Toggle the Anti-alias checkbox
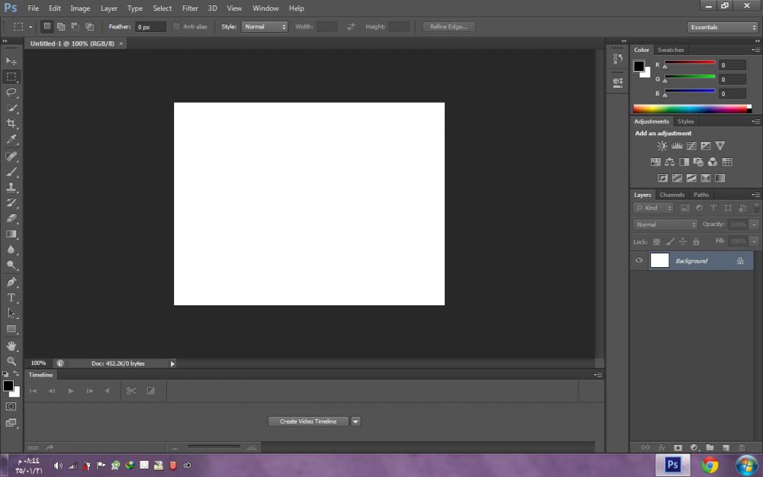This screenshot has width=763, height=477. coord(177,27)
